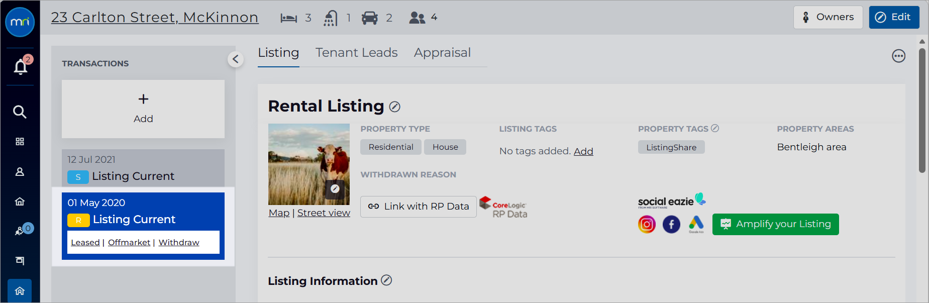Open the more options ellipsis menu
929x303 pixels.
coord(899,56)
